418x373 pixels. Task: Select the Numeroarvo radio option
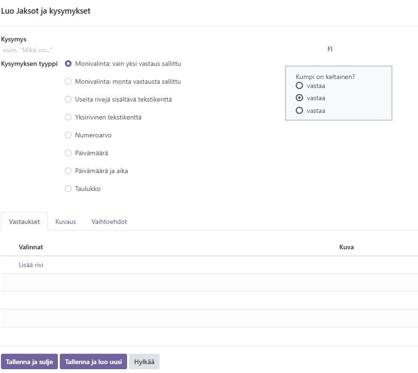[x=68, y=135]
